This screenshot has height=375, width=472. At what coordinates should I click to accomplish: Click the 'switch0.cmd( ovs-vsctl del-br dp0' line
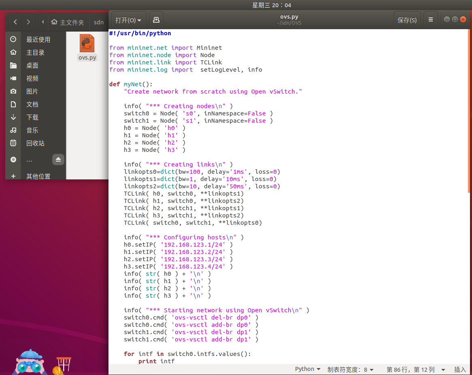(x=191, y=317)
